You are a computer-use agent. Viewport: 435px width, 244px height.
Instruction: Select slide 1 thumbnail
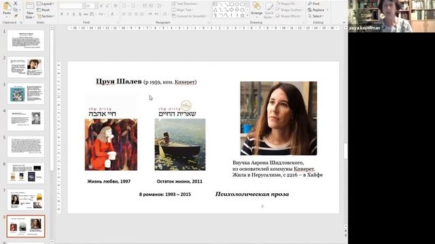coord(26,41)
